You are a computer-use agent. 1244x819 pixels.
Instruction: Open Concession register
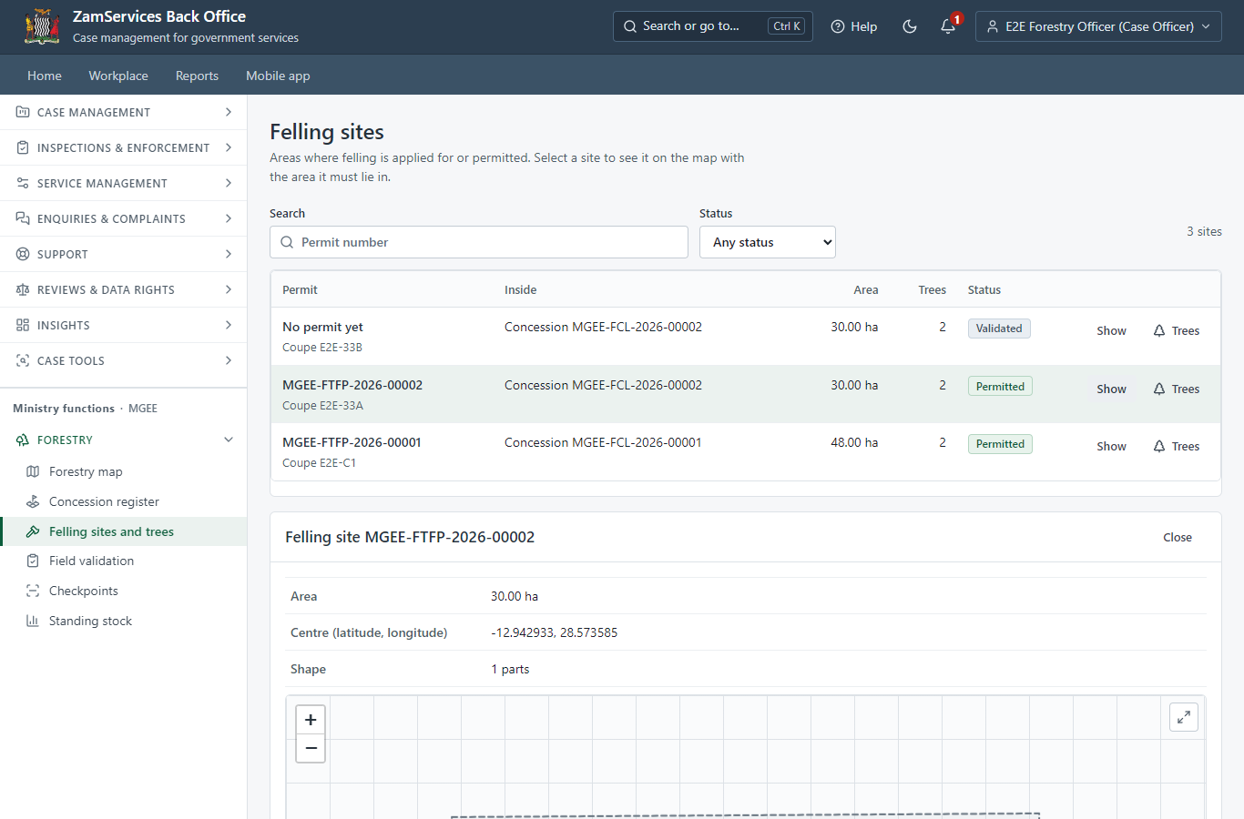[124, 501]
